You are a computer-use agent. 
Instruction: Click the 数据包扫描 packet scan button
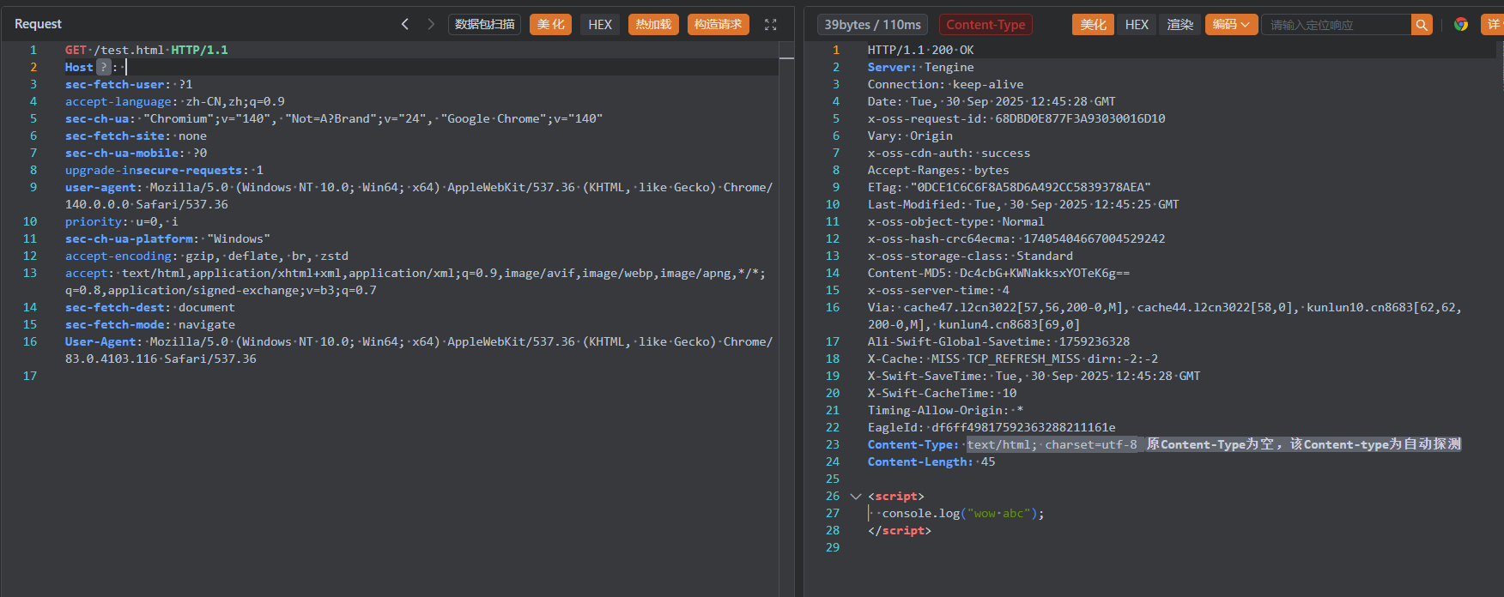click(x=485, y=25)
